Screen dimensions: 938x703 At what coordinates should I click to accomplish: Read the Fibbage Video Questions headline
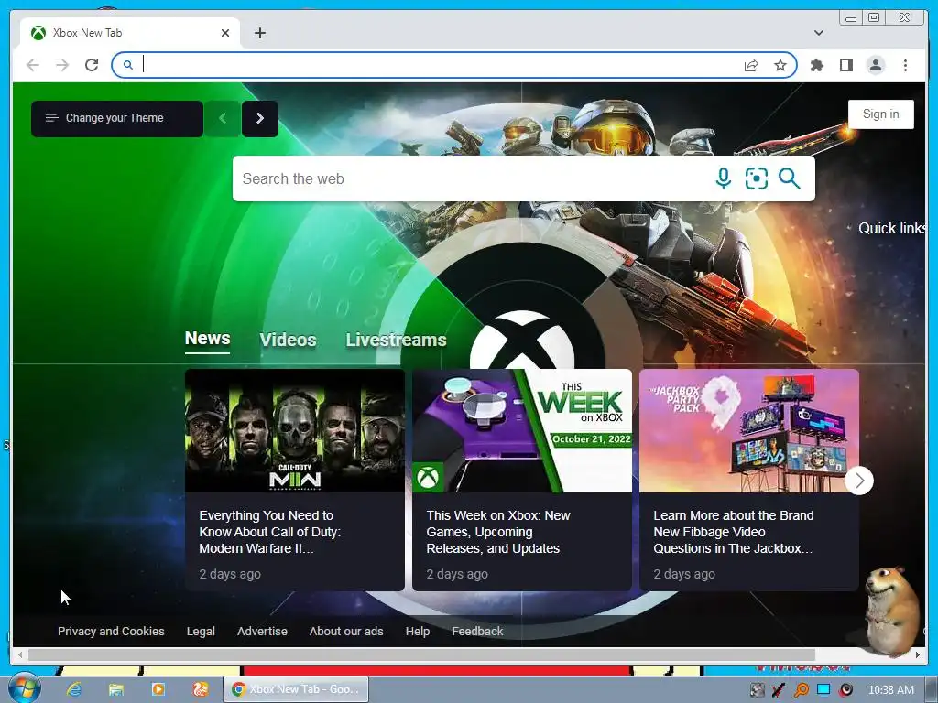(x=734, y=532)
